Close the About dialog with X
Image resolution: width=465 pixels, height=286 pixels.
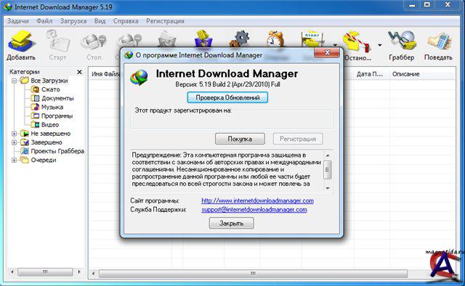pyautogui.click(x=327, y=52)
